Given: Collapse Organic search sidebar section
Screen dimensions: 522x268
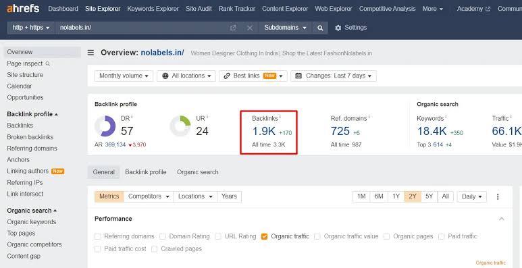Looking at the screenshot, I should (x=32, y=211).
